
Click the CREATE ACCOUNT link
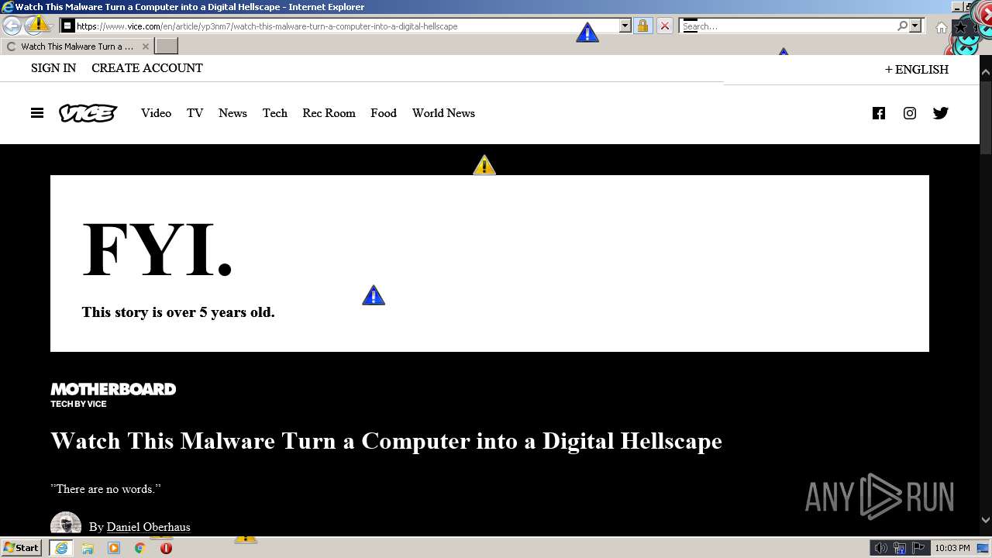pyautogui.click(x=147, y=68)
